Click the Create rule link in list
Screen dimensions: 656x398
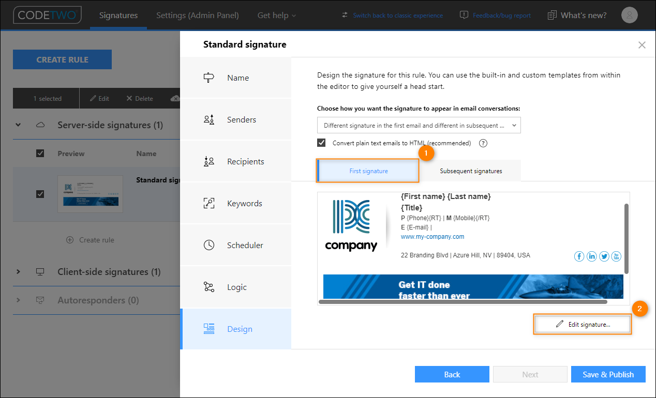97,240
